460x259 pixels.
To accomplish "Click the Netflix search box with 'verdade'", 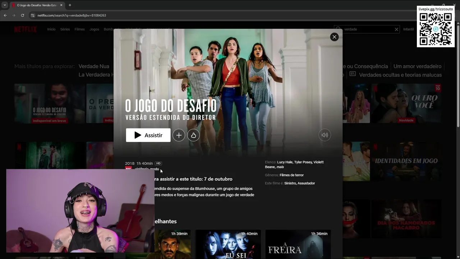I will 367,29.
